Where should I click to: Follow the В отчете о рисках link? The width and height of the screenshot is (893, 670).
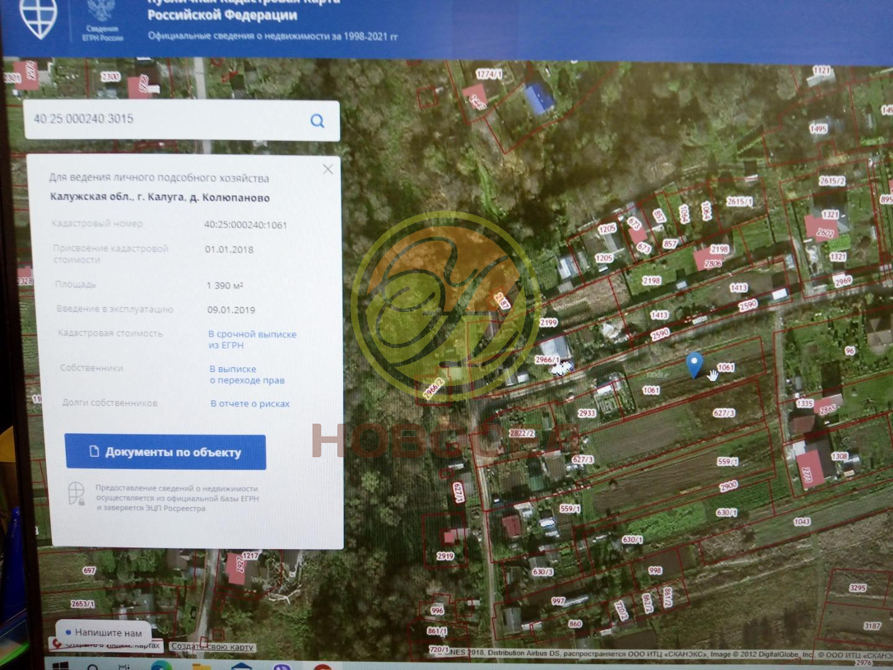[x=250, y=404]
